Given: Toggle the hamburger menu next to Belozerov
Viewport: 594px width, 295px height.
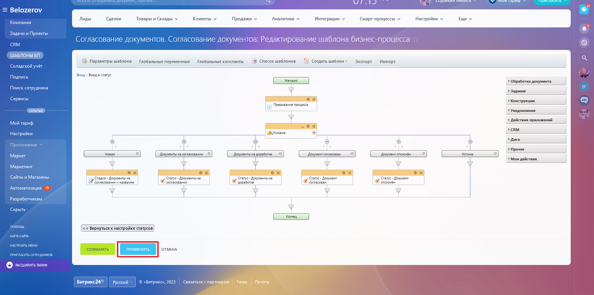Looking at the screenshot, I should (5, 10).
